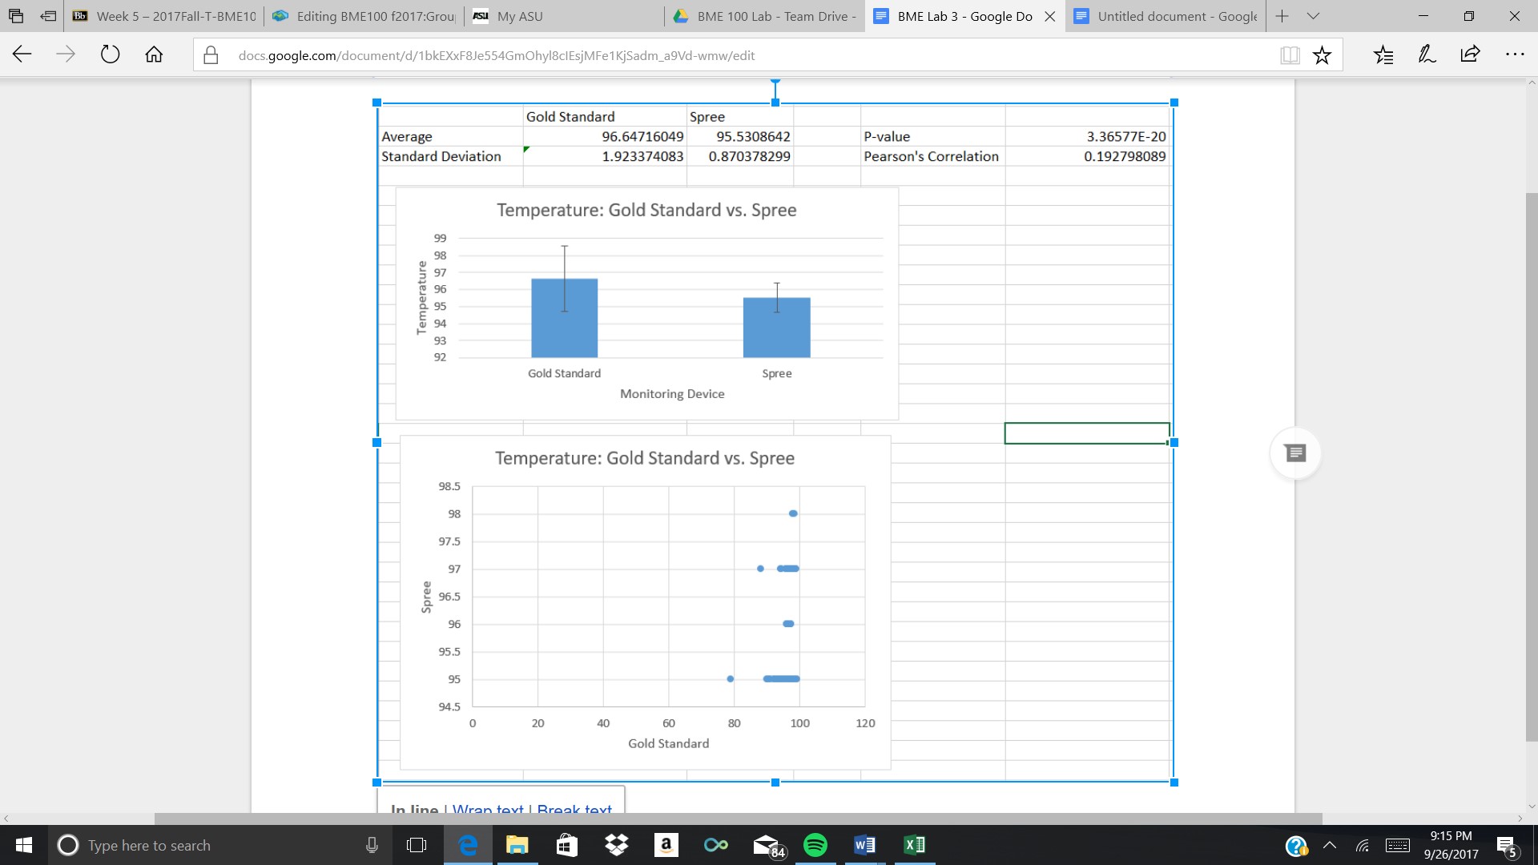Switch to the My ASU tab
Screen dimensions: 1538x865
519,16
